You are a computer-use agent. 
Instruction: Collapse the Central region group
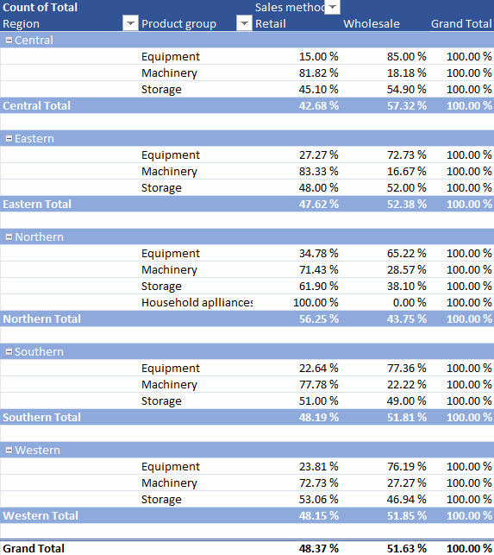tap(9, 41)
